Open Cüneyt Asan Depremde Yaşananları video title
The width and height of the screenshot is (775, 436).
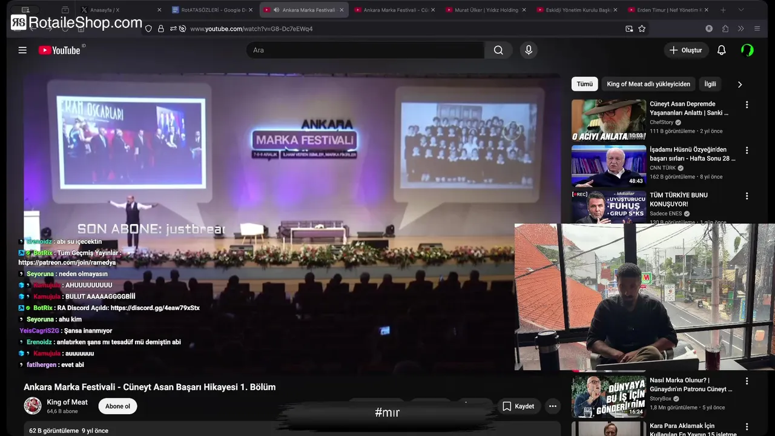pos(689,108)
